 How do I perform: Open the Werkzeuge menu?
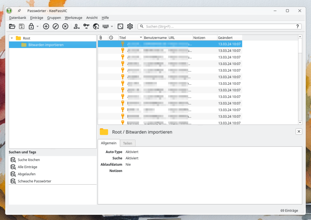[x=73, y=18]
